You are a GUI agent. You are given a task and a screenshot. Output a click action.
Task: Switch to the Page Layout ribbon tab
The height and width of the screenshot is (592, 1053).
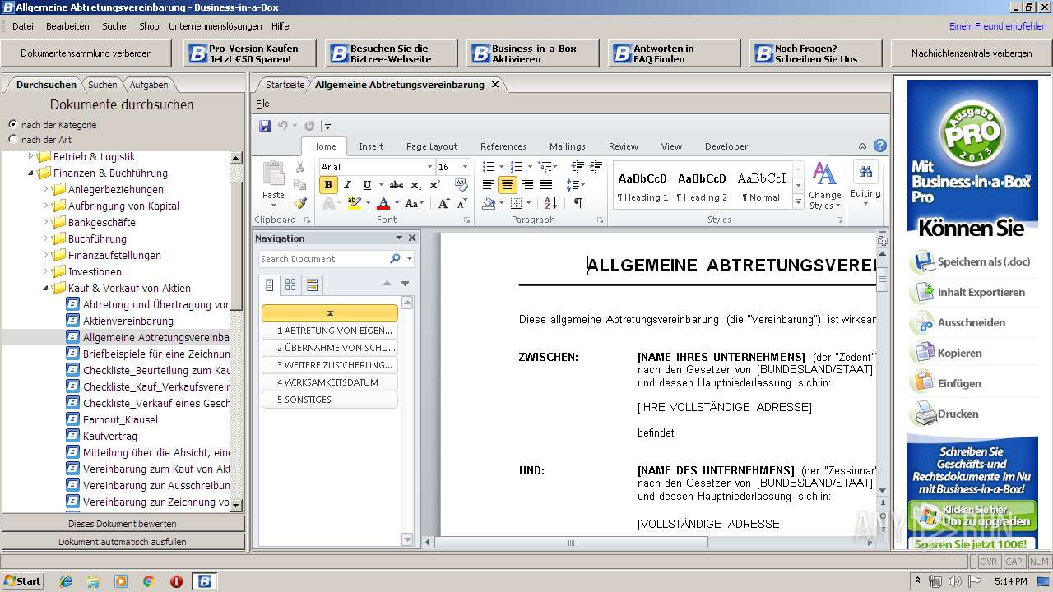(x=432, y=146)
